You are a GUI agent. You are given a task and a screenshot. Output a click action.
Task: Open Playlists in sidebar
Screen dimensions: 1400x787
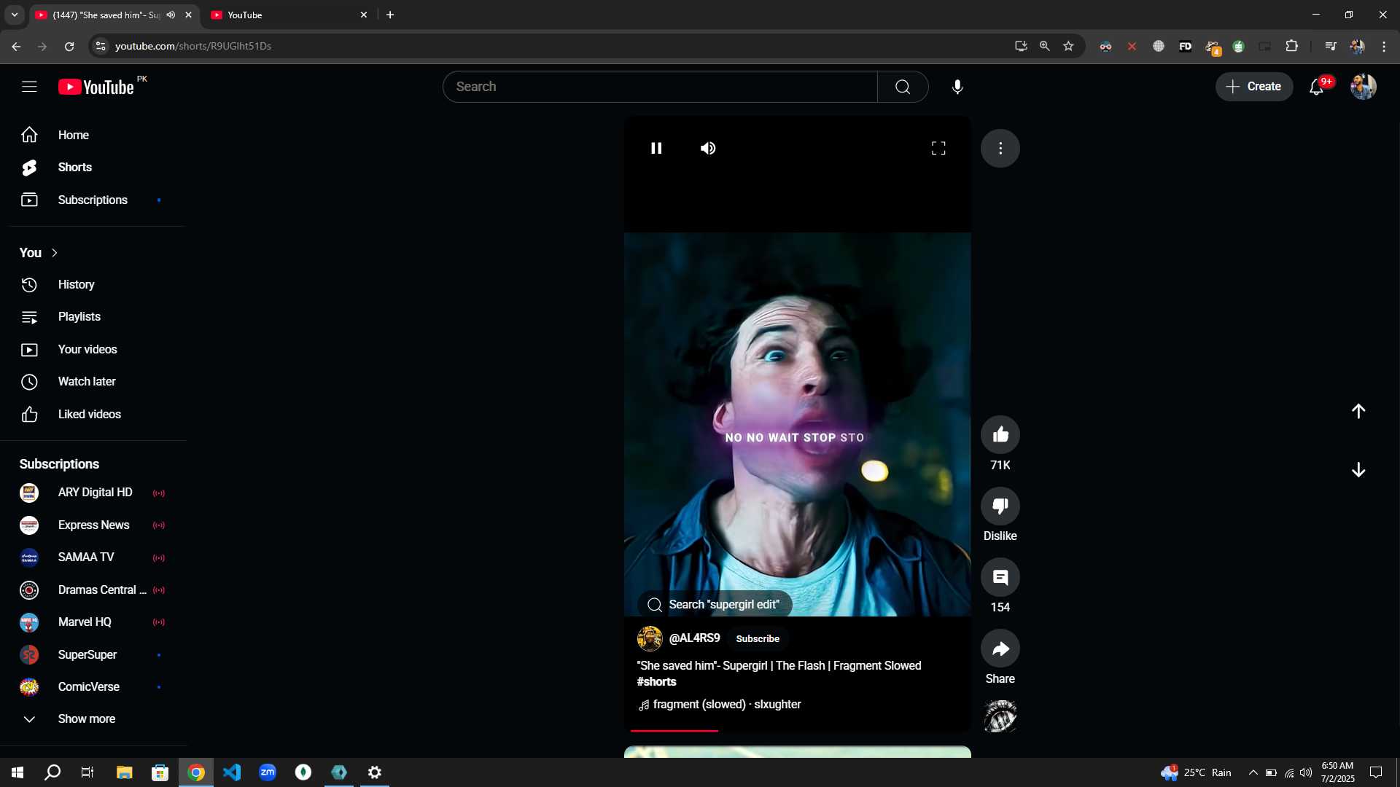[x=93, y=317]
